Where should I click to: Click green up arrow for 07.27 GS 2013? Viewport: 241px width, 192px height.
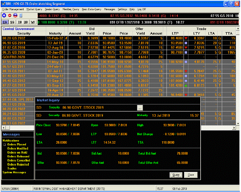coord(186,86)
